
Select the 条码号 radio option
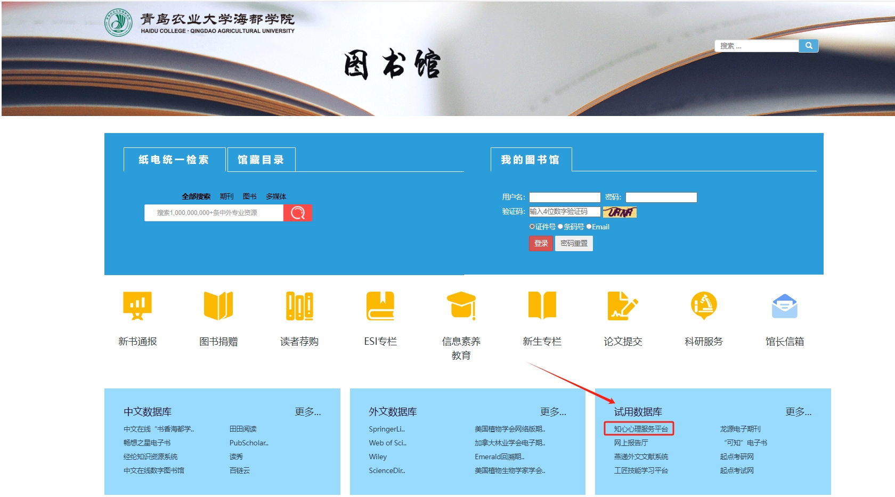point(560,227)
